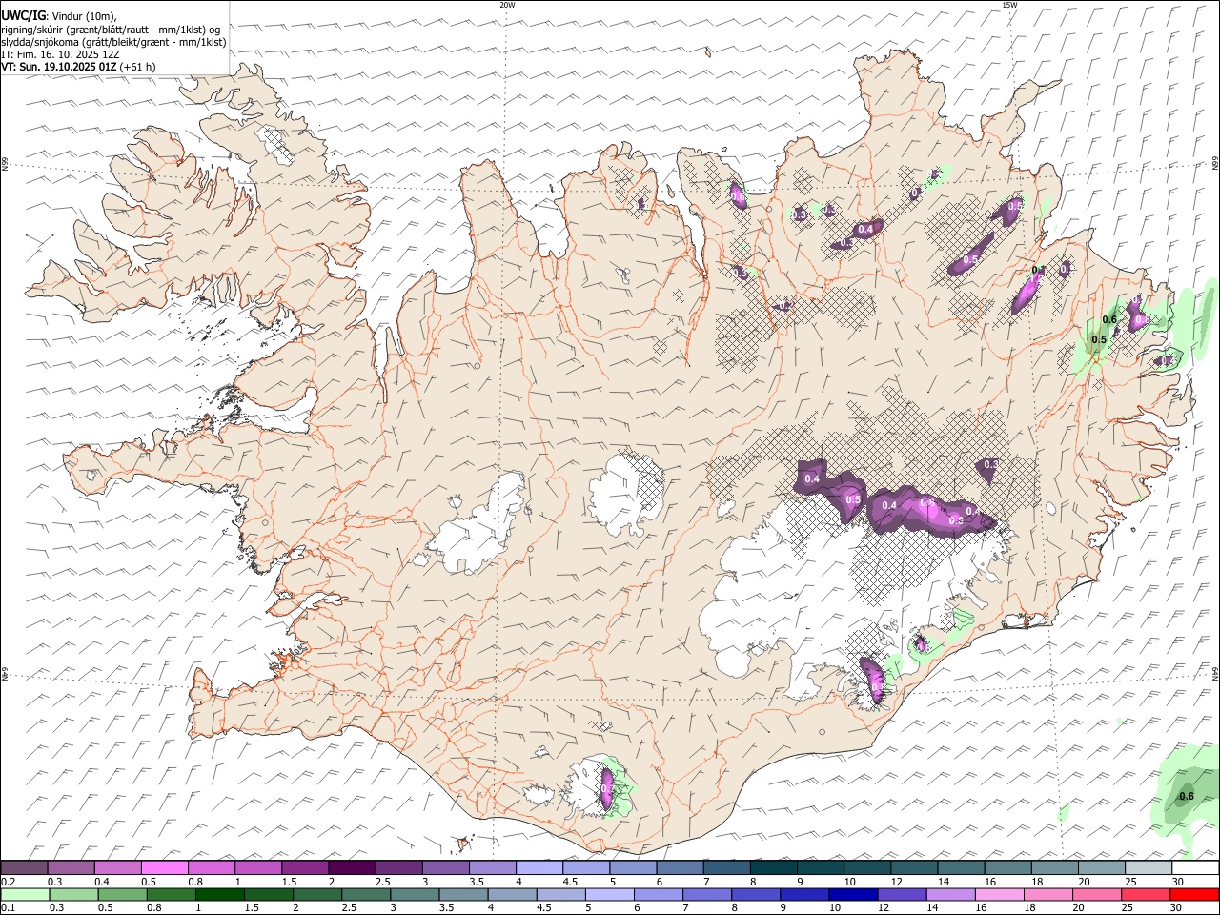This screenshot has width=1220, height=915.
Task: Choose the lavender 4 swatch in upper legend
Action: (539, 867)
